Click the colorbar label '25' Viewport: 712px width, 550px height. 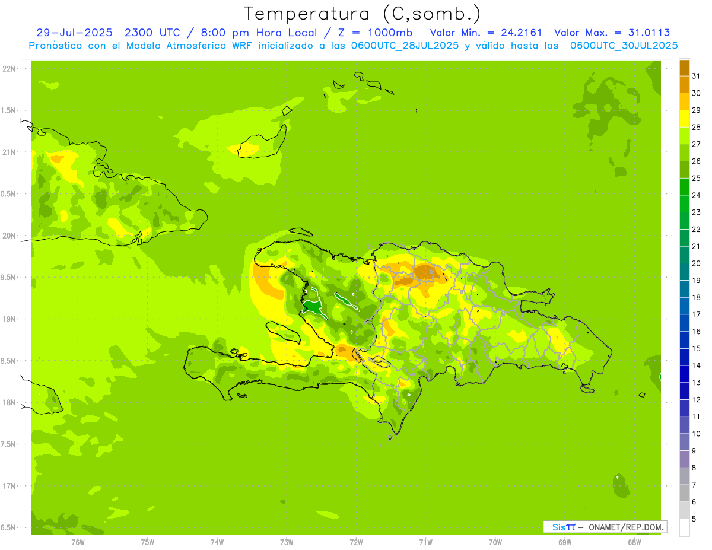point(696,178)
